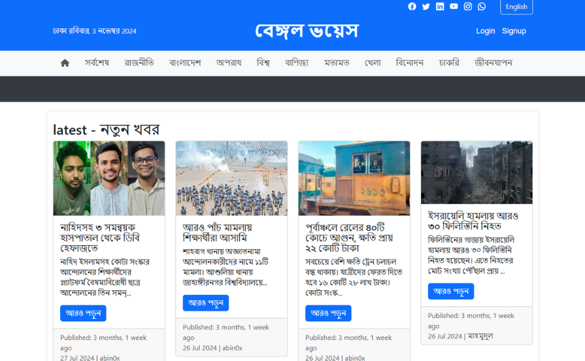Screen dimensions: 585x361
Task: Open the বাংলাদেশ menu item
Action: (x=185, y=63)
